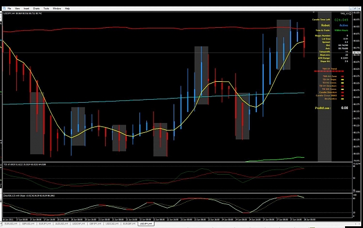The height and width of the screenshot is (228, 363).
Task: Click the red indicator beside TMA H4 Zone
Action: [x=343, y=77]
